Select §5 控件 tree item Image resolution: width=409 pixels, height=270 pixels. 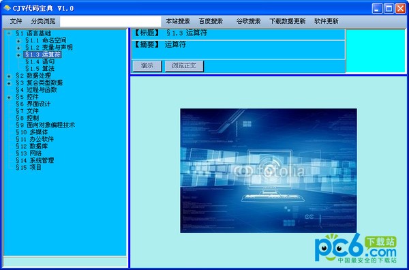pos(27,97)
